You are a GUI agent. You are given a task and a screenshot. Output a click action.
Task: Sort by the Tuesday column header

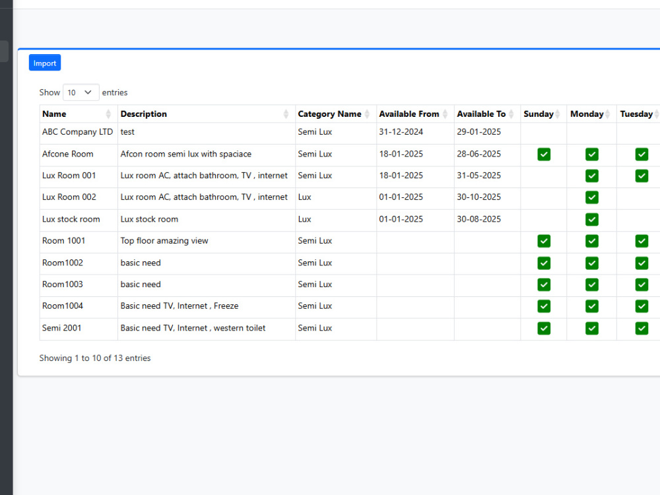pyautogui.click(x=638, y=114)
